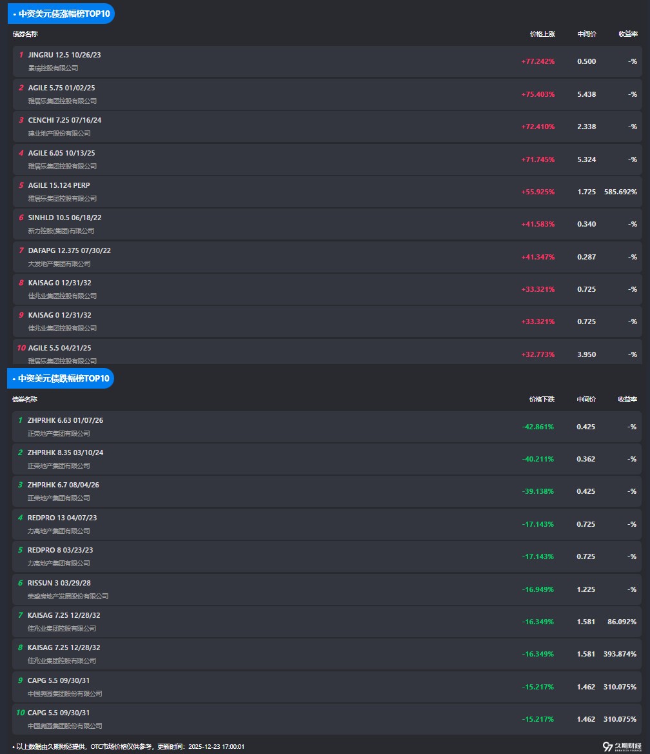Sort by the 价格上涨 column header

point(542,34)
